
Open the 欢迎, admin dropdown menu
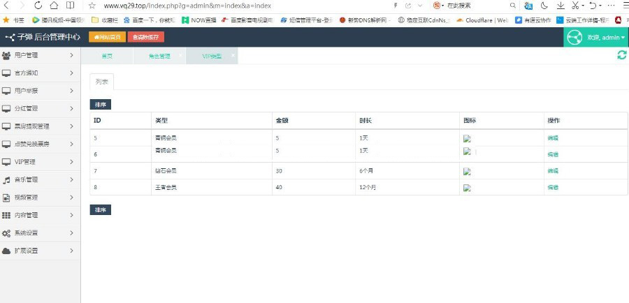[x=596, y=37]
